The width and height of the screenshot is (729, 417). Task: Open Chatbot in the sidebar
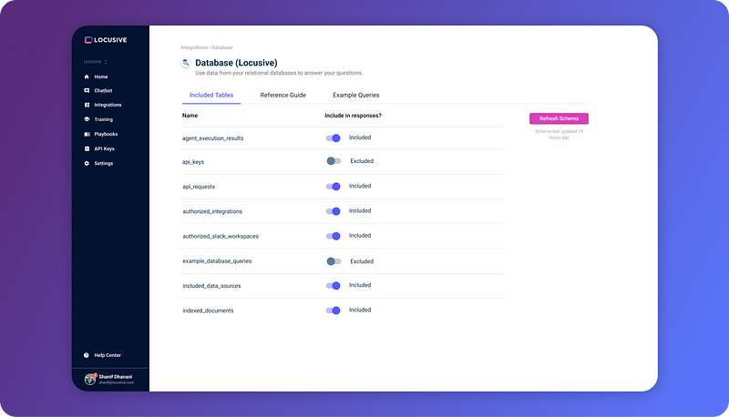(x=103, y=90)
